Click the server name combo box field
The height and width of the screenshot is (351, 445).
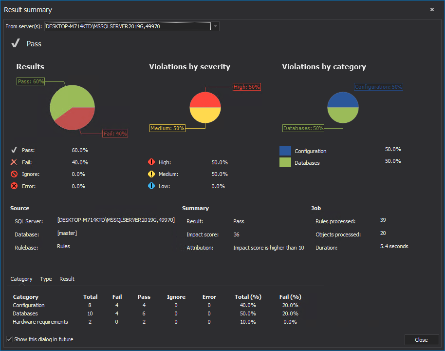pos(127,26)
